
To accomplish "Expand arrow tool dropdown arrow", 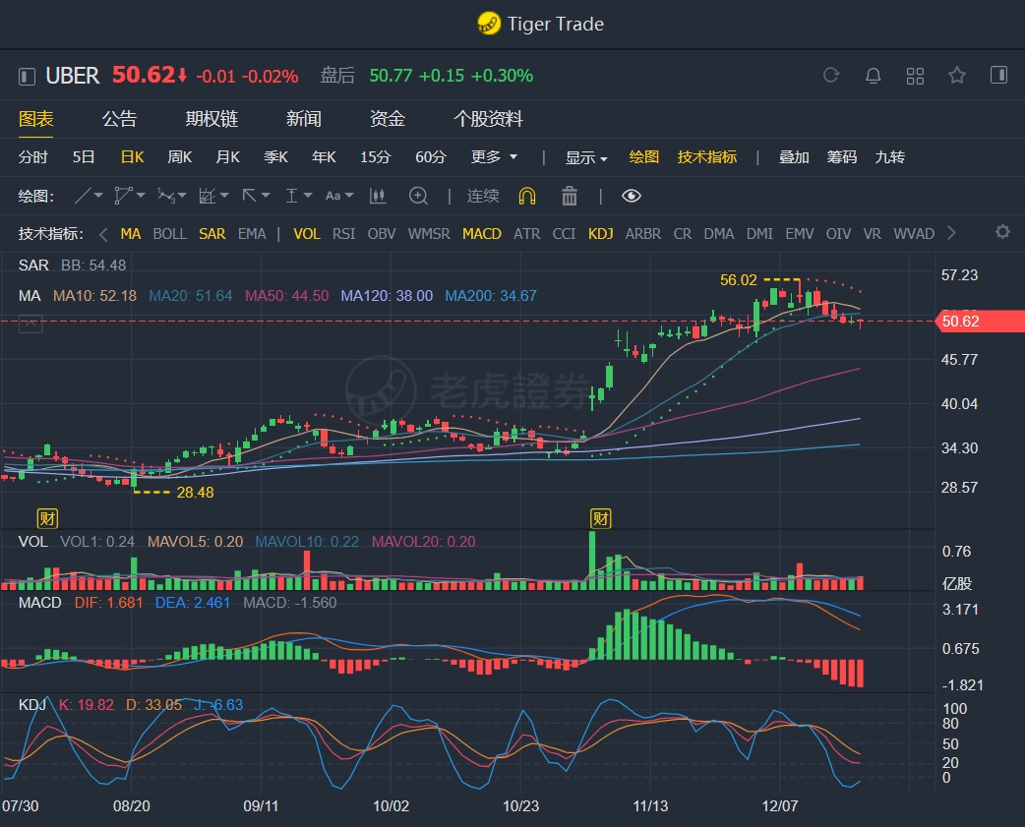I will point(266,196).
